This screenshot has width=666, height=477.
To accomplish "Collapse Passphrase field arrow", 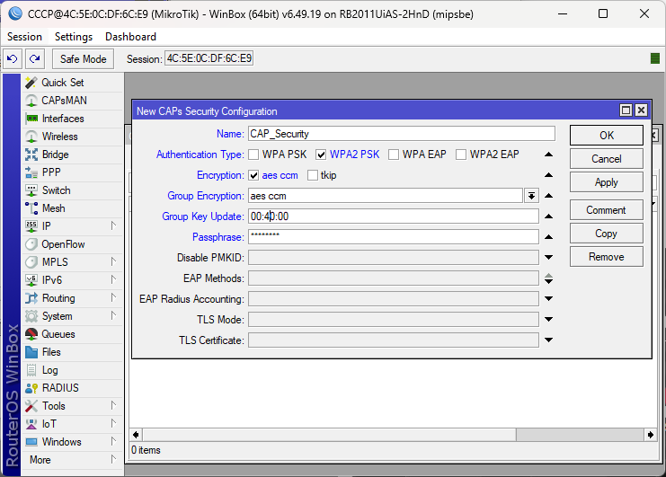I will pos(549,237).
